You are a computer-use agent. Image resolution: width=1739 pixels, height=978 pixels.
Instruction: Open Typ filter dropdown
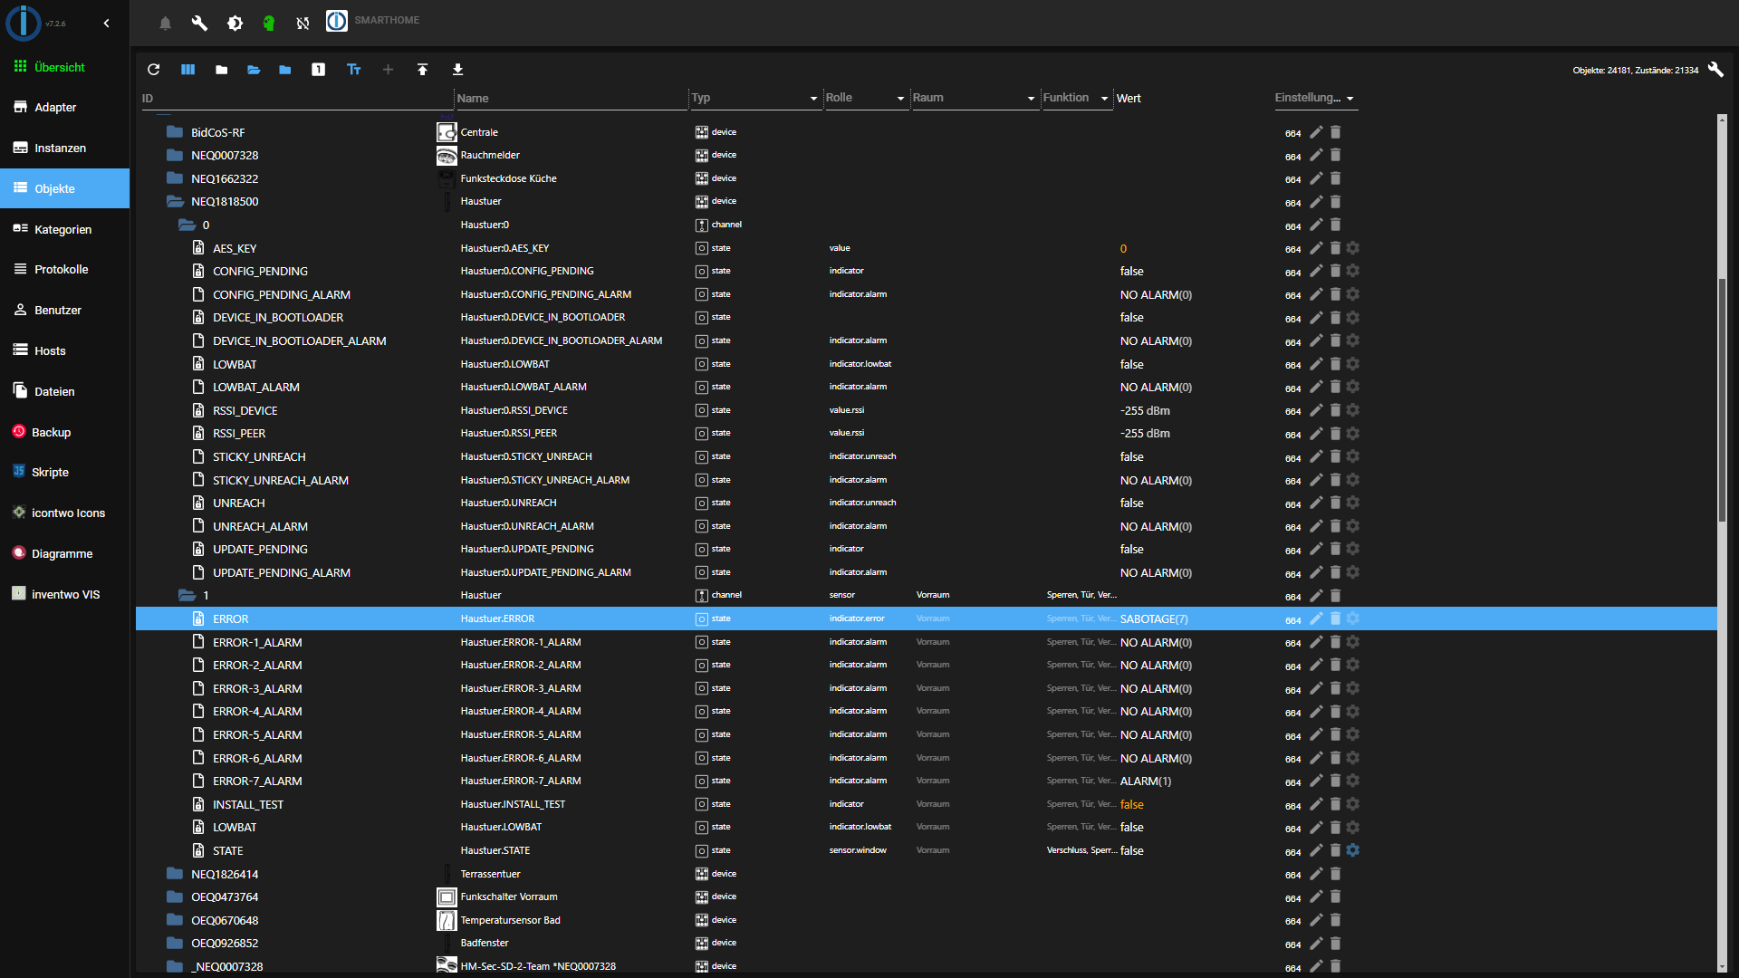[x=813, y=99]
